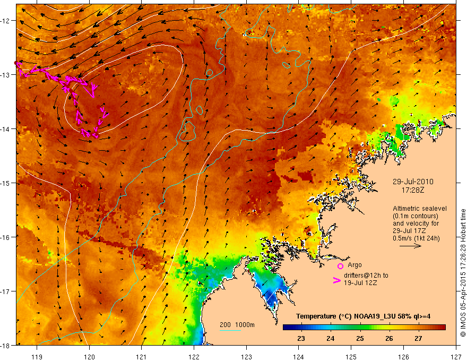Click the 121 longitude axis label

[x=142, y=357]
